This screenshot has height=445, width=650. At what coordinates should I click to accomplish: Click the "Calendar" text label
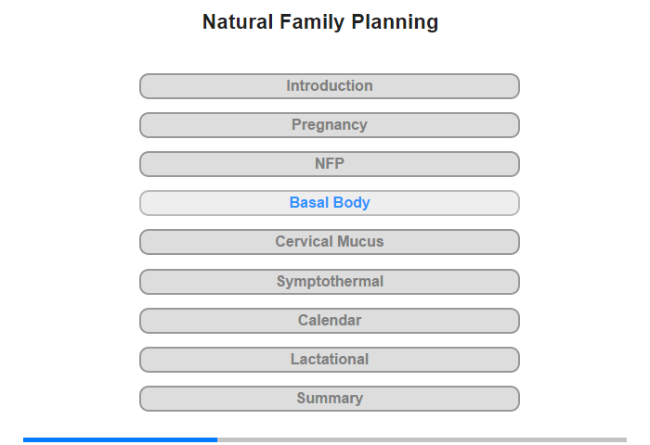(330, 321)
